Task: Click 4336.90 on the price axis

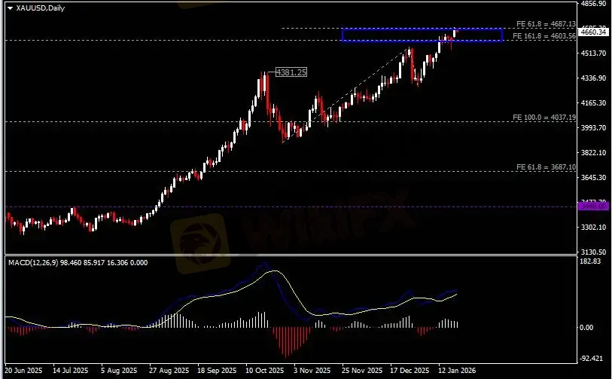Action: tap(593, 78)
